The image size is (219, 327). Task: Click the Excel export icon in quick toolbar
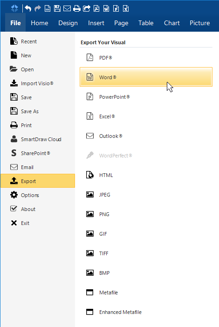pos(126,8)
